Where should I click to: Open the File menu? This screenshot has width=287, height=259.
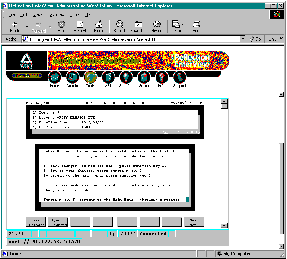(12, 14)
